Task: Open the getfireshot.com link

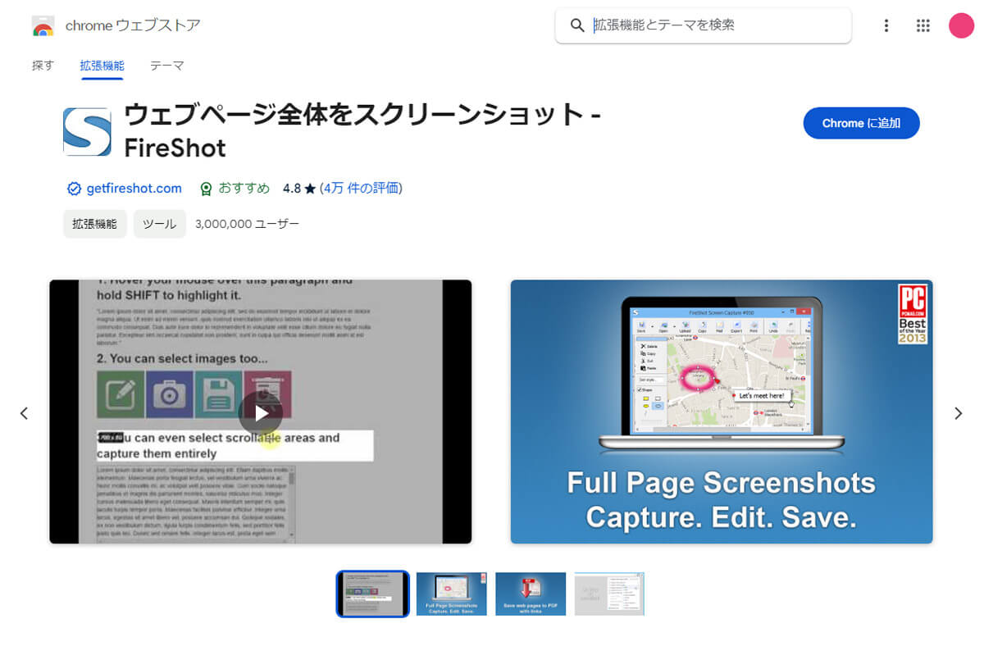Action: pyautogui.click(x=134, y=189)
